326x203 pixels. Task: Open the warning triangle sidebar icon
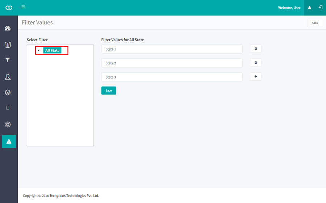tap(9, 141)
